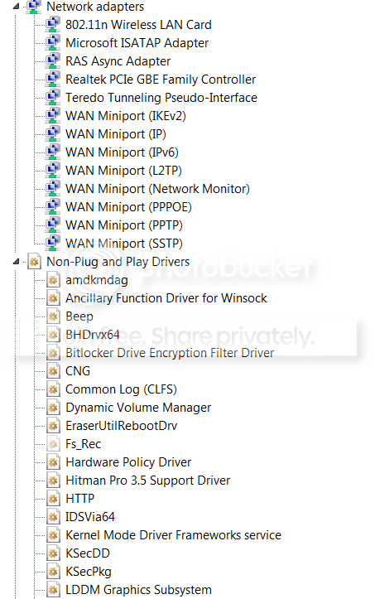Select WAN Miniport (SSTP) entry
375x599 pixels.
pyautogui.click(x=124, y=244)
